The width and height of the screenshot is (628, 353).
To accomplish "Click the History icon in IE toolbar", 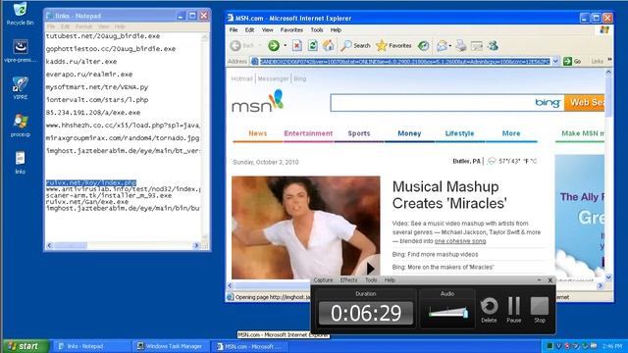I will 423,46.
